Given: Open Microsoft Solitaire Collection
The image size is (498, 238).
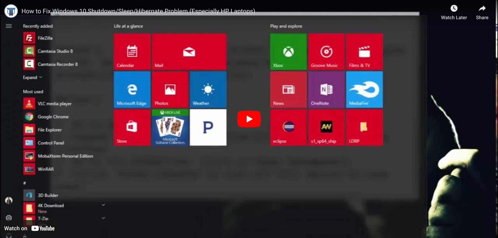Looking at the screenshot, I should tap(170, 127).
